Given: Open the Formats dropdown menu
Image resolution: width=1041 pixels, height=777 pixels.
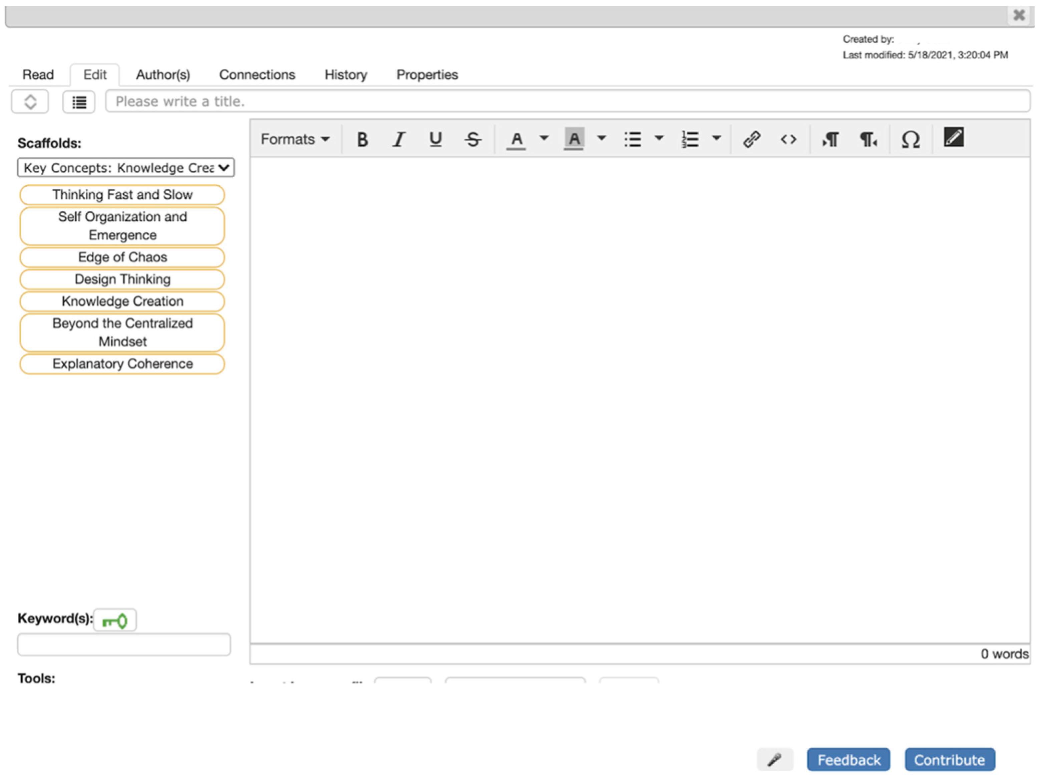Looking at the screenshot, I should coord(295,139).
